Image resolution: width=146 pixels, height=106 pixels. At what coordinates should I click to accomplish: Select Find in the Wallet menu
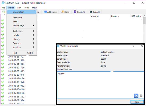pos(22,53)
